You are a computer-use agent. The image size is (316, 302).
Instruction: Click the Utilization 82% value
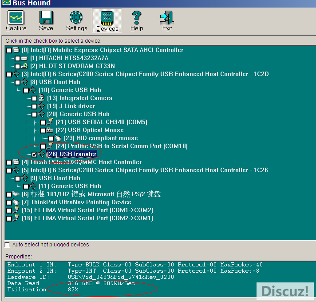(73, 290)
